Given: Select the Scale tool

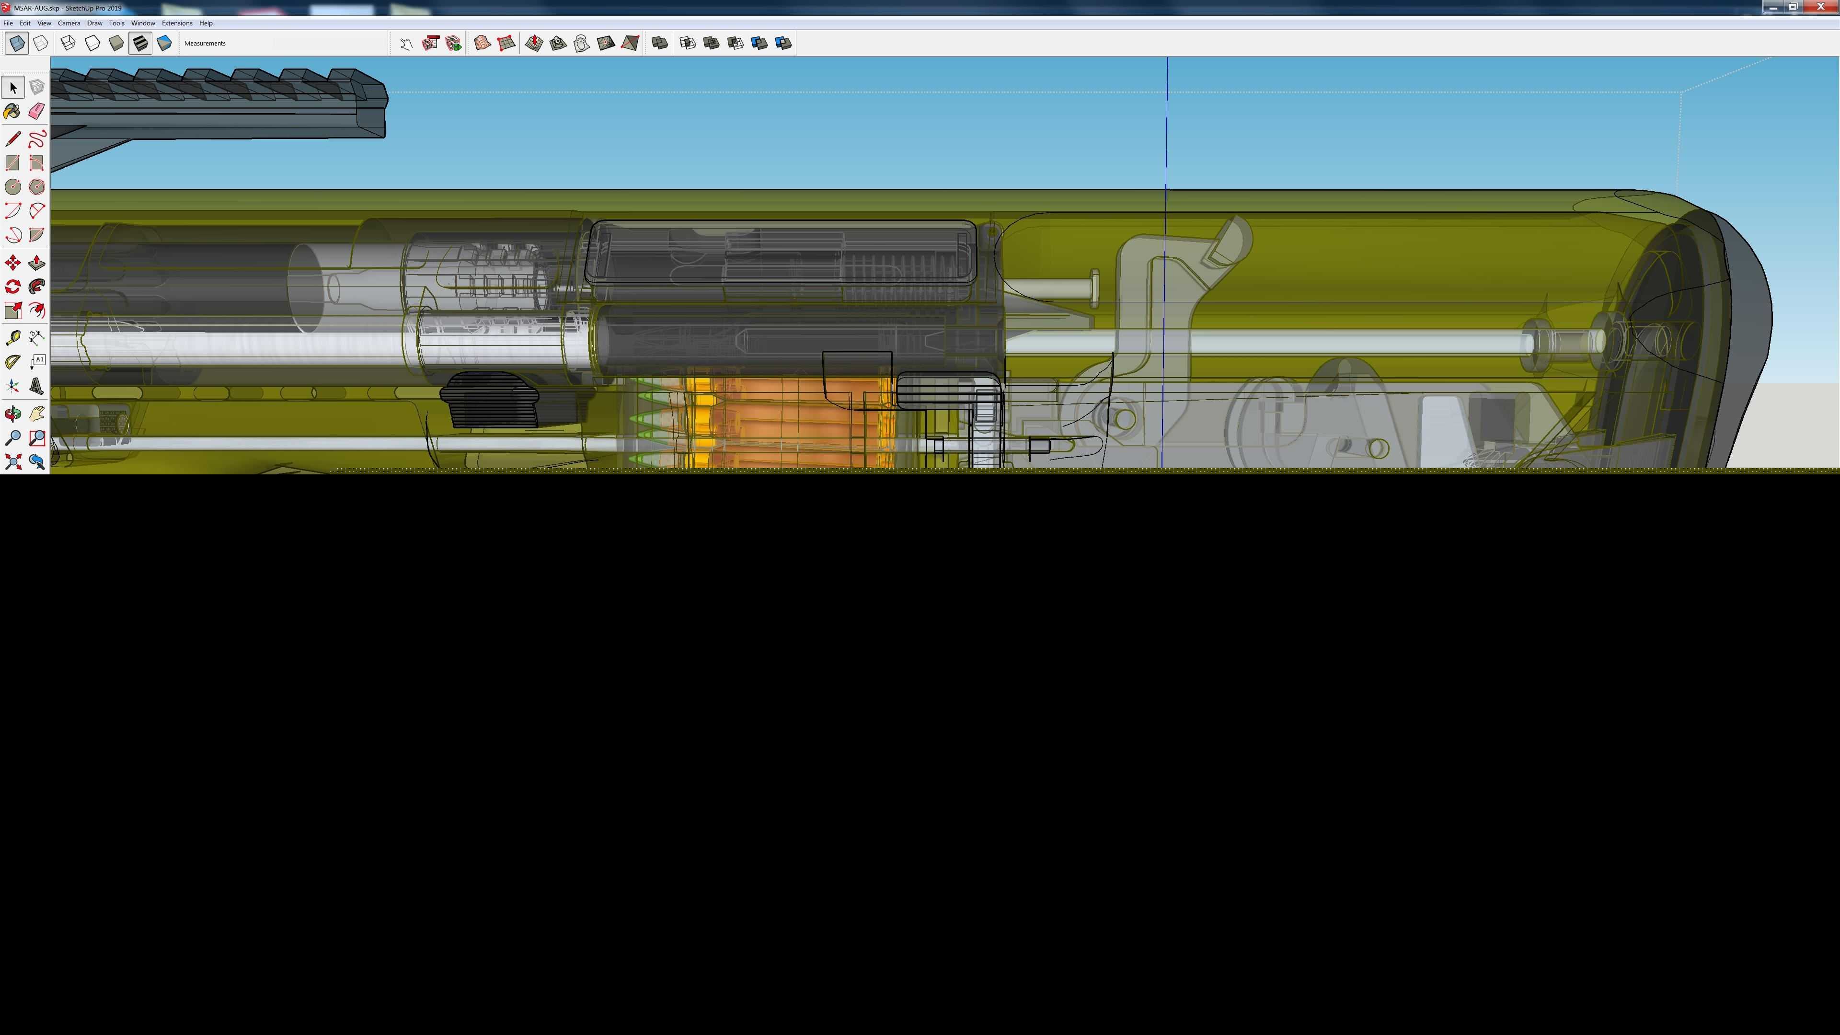Looking at the screenshot, I should [x=13, y=310].
